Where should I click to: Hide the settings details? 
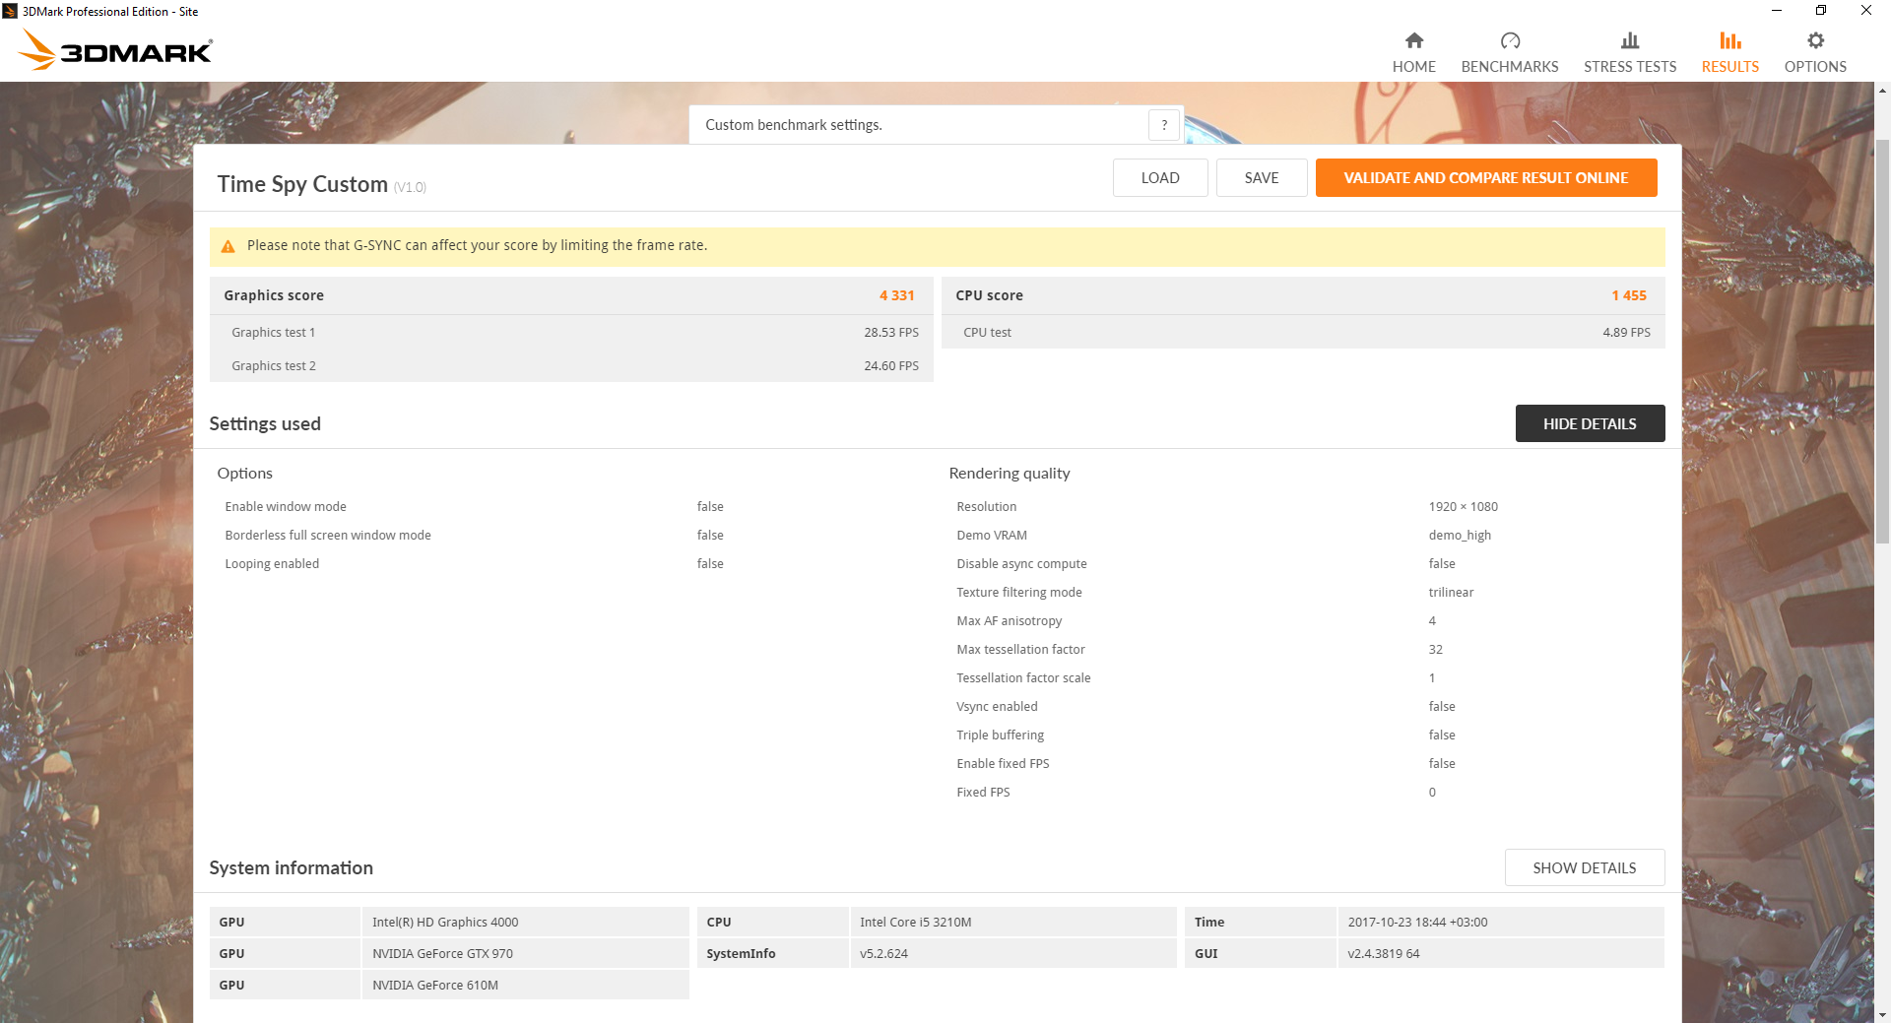[1590, 423]
